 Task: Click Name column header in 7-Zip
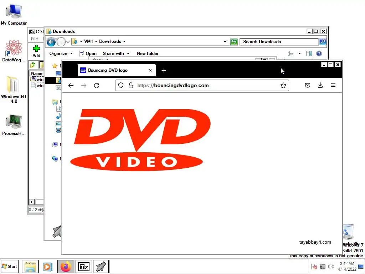click(x=36, y=73)
